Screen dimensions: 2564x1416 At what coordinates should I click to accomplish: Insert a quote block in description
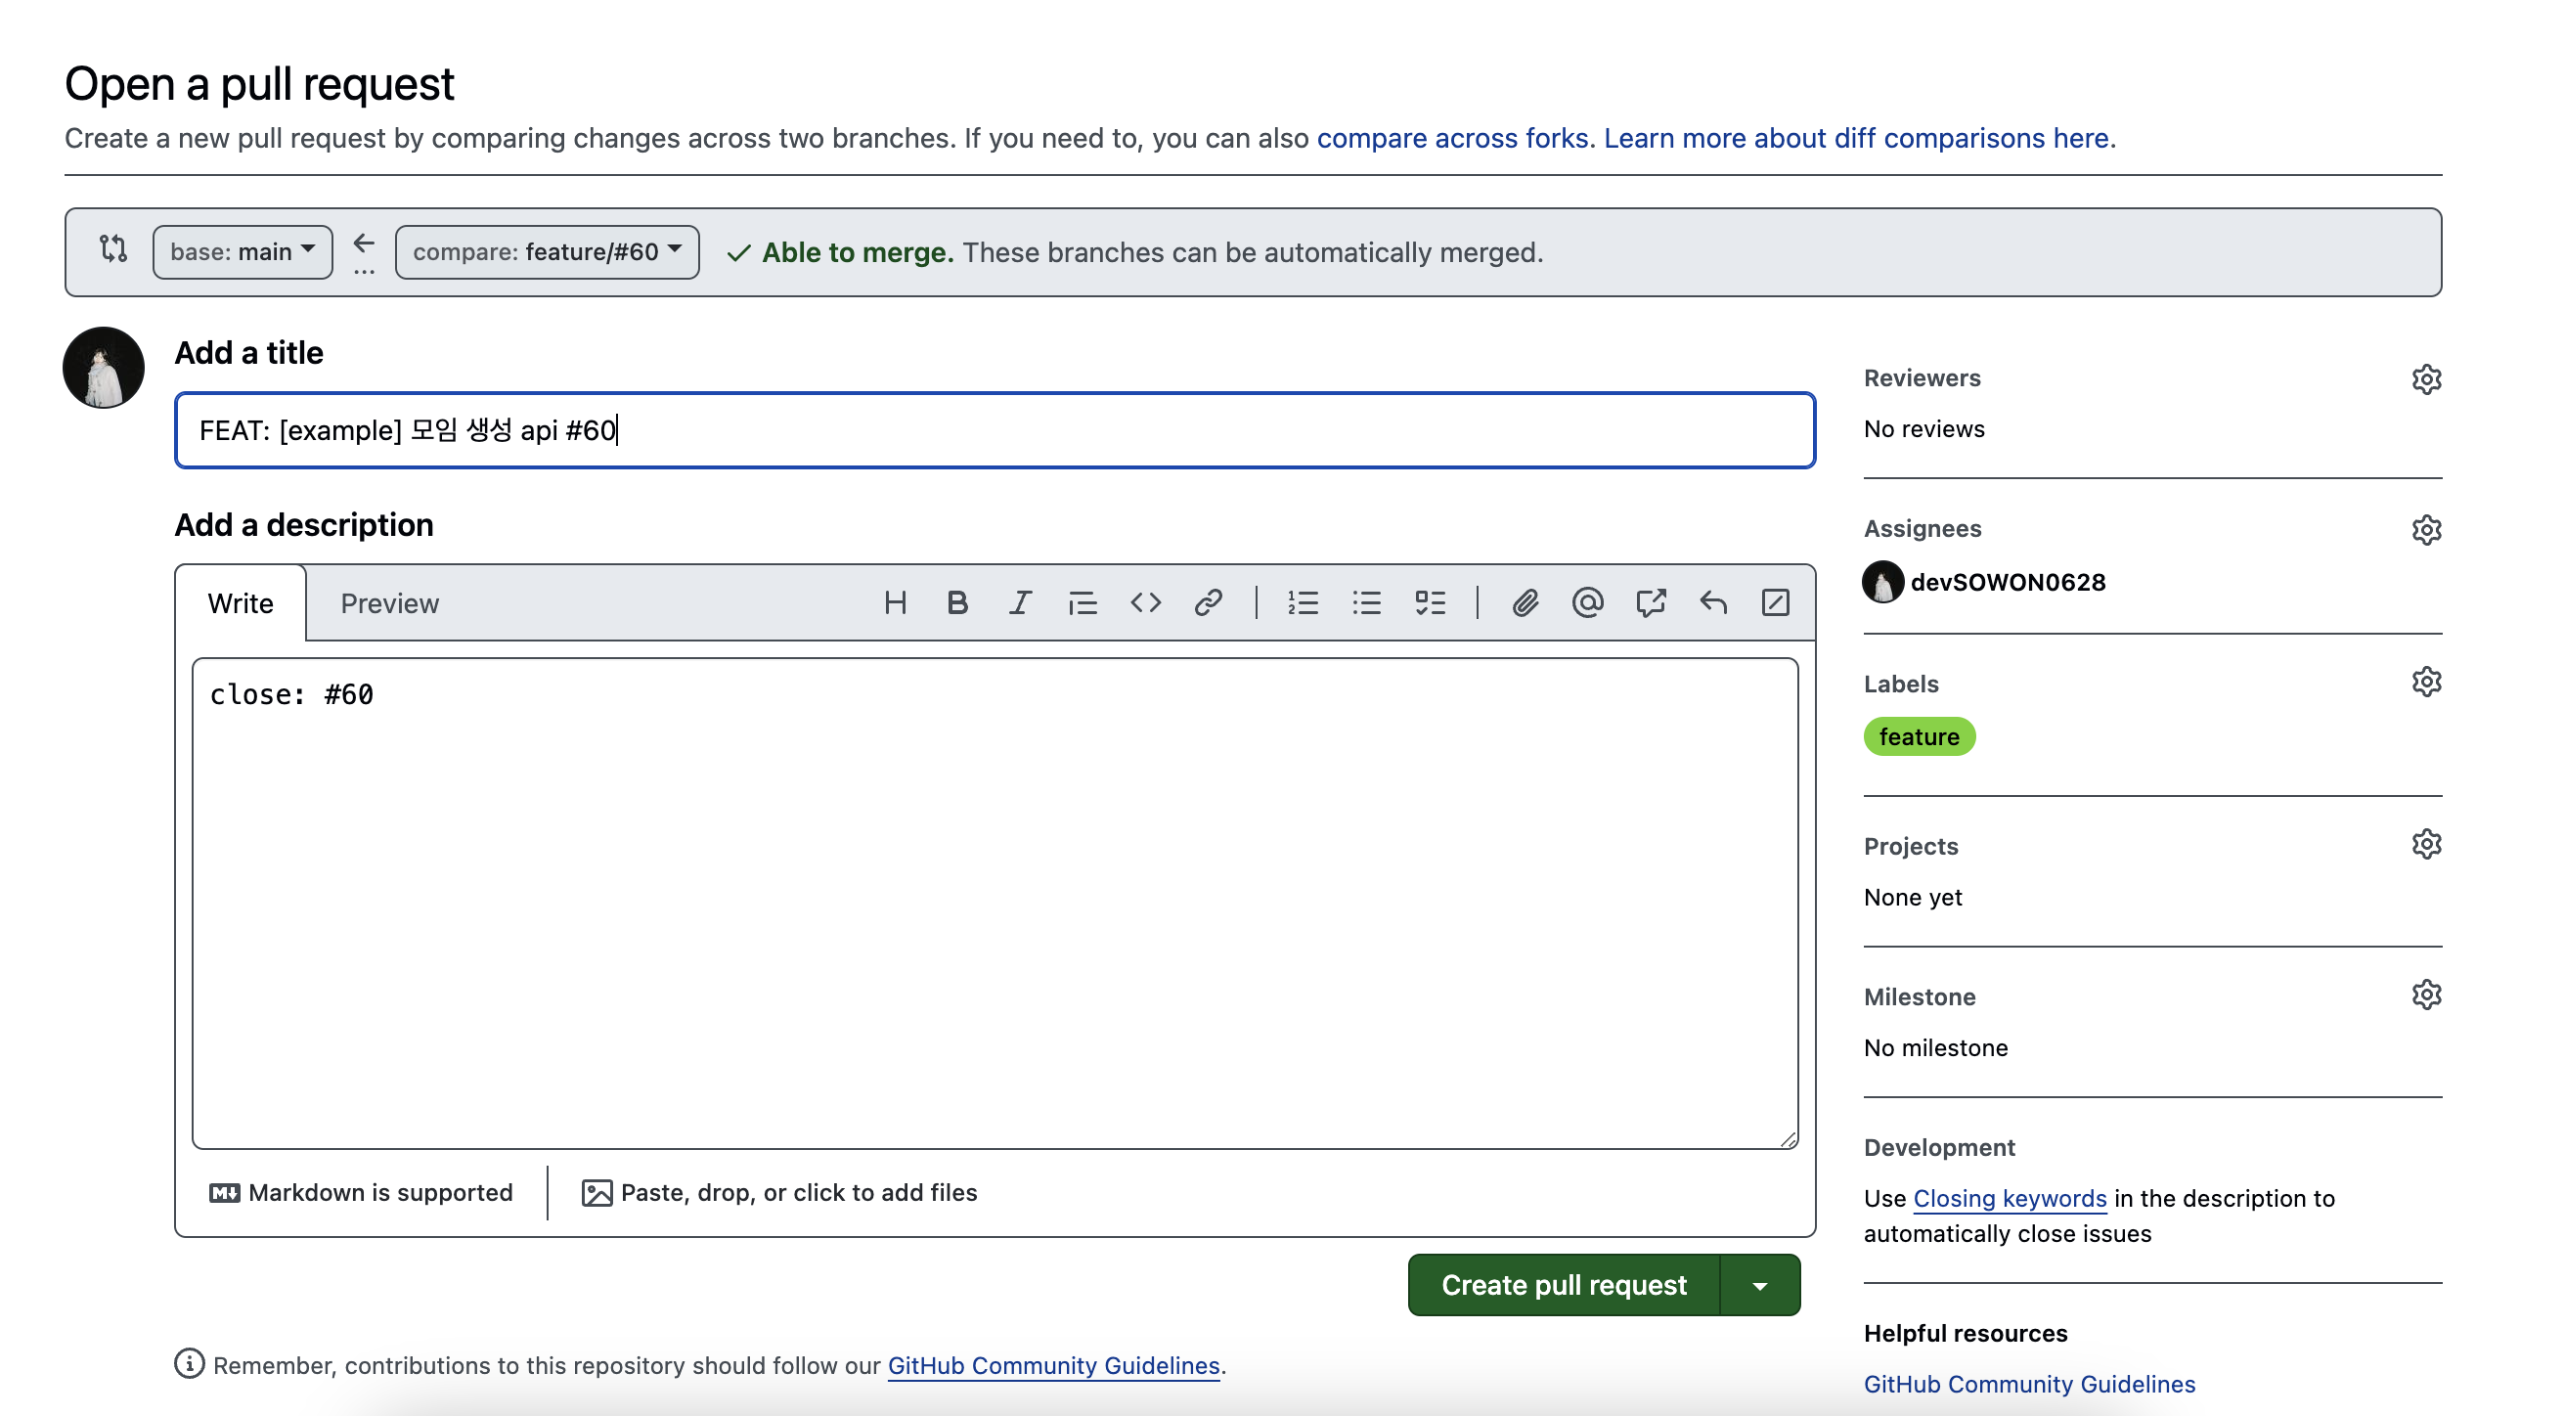point(1082,603)
